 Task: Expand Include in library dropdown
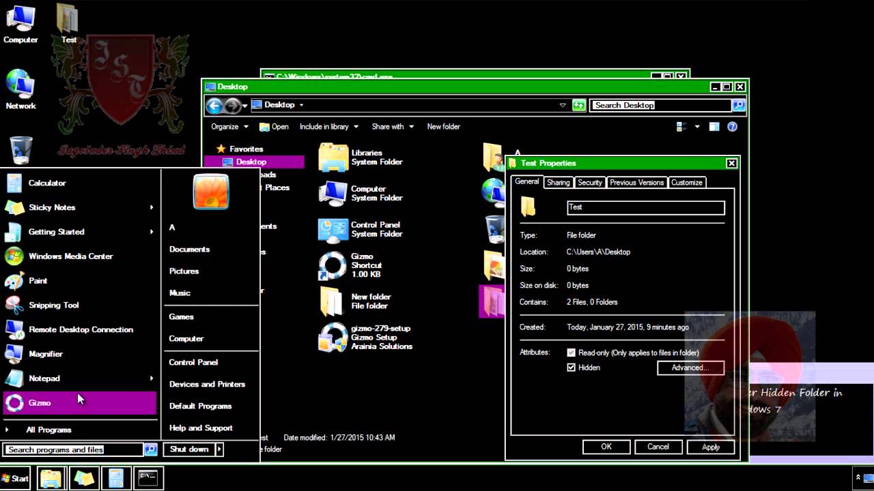[328, 127]
